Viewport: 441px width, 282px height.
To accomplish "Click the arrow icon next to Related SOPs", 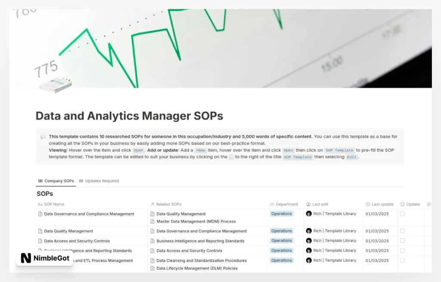I will [151, 204].
